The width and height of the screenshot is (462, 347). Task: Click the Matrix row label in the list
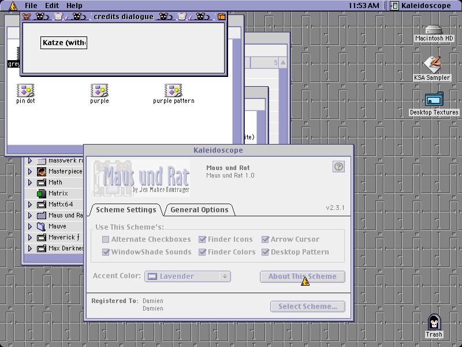pyautogui.click(x=58, y=194)
